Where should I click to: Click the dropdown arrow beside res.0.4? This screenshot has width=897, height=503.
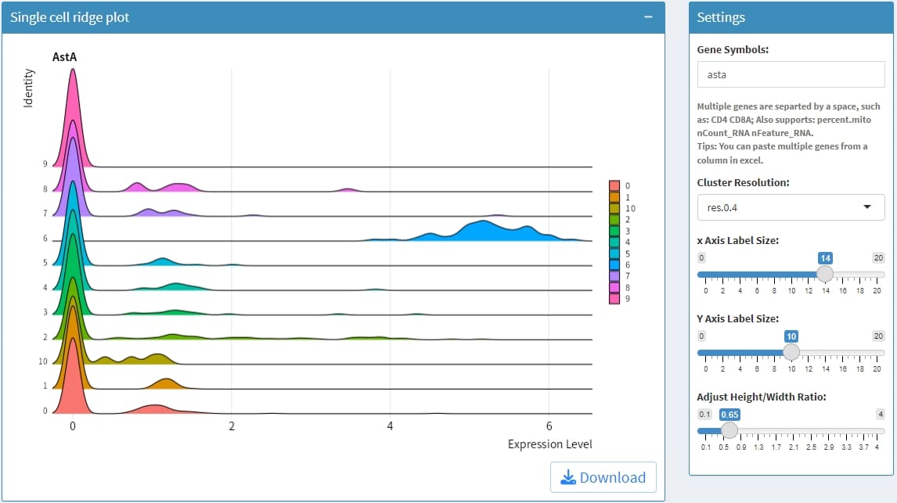866,207
